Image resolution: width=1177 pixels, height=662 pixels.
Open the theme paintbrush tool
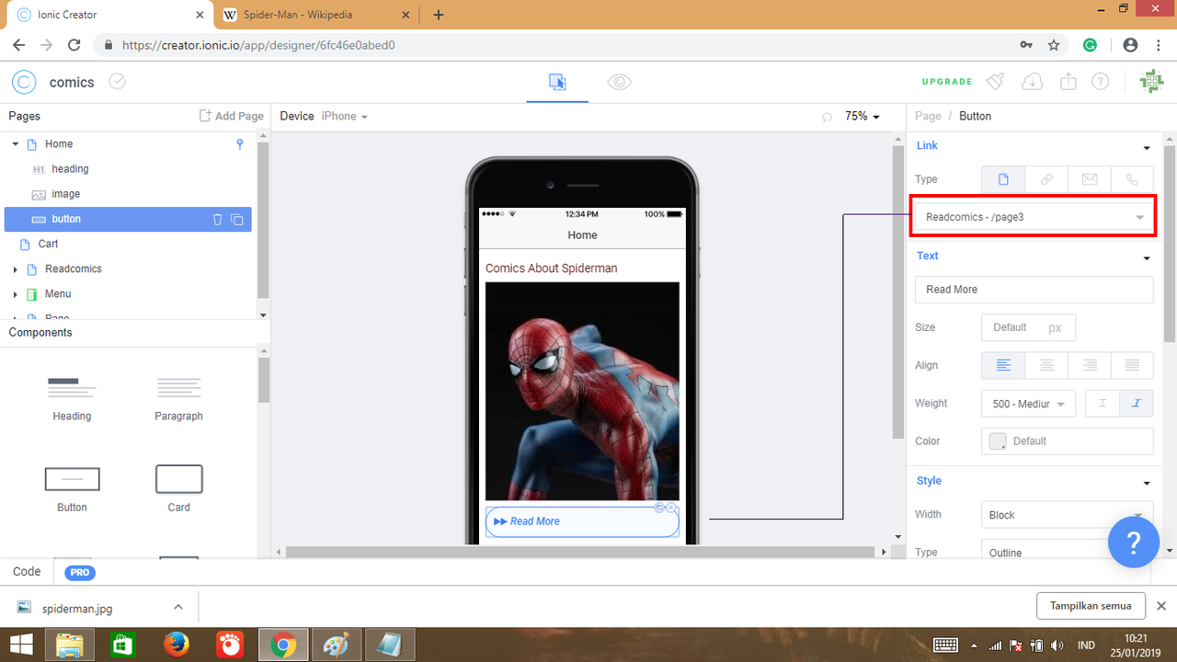tap(995, 82)
